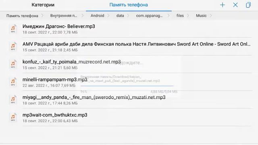This screenshot has height=145, width=258.
Task: Click chevron after Внутренняя п... breadcrumb
Action: 83,16
